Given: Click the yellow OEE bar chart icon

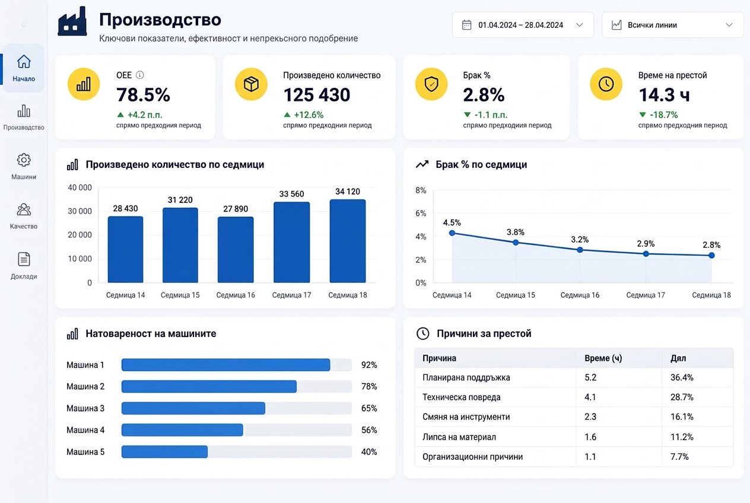Looking at the screenshot, I should [x=84, y=84].
